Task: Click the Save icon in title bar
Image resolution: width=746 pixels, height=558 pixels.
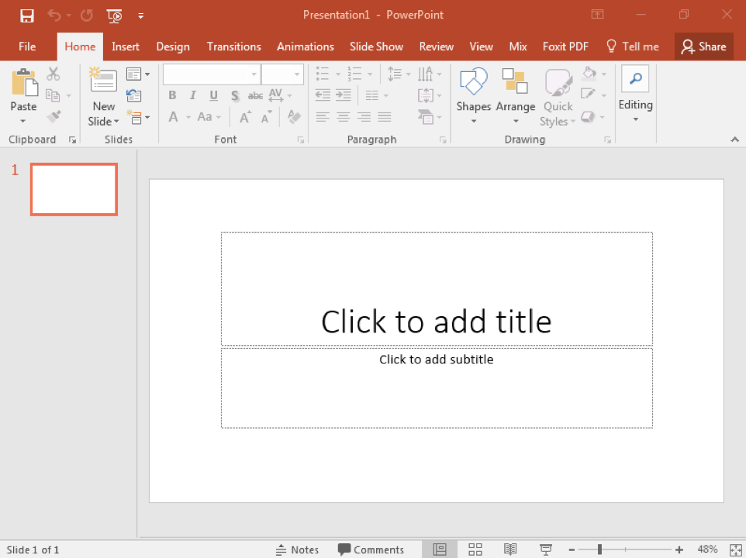Action: click(x=27, y=15)
